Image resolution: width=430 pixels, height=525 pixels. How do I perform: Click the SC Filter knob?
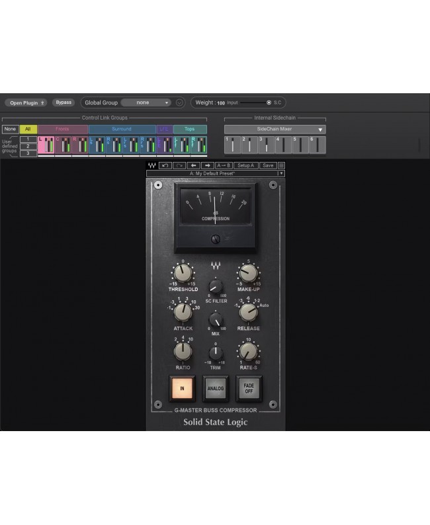(216, 286)
